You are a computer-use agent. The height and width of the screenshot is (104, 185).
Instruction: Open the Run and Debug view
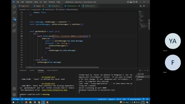[14, 25]
